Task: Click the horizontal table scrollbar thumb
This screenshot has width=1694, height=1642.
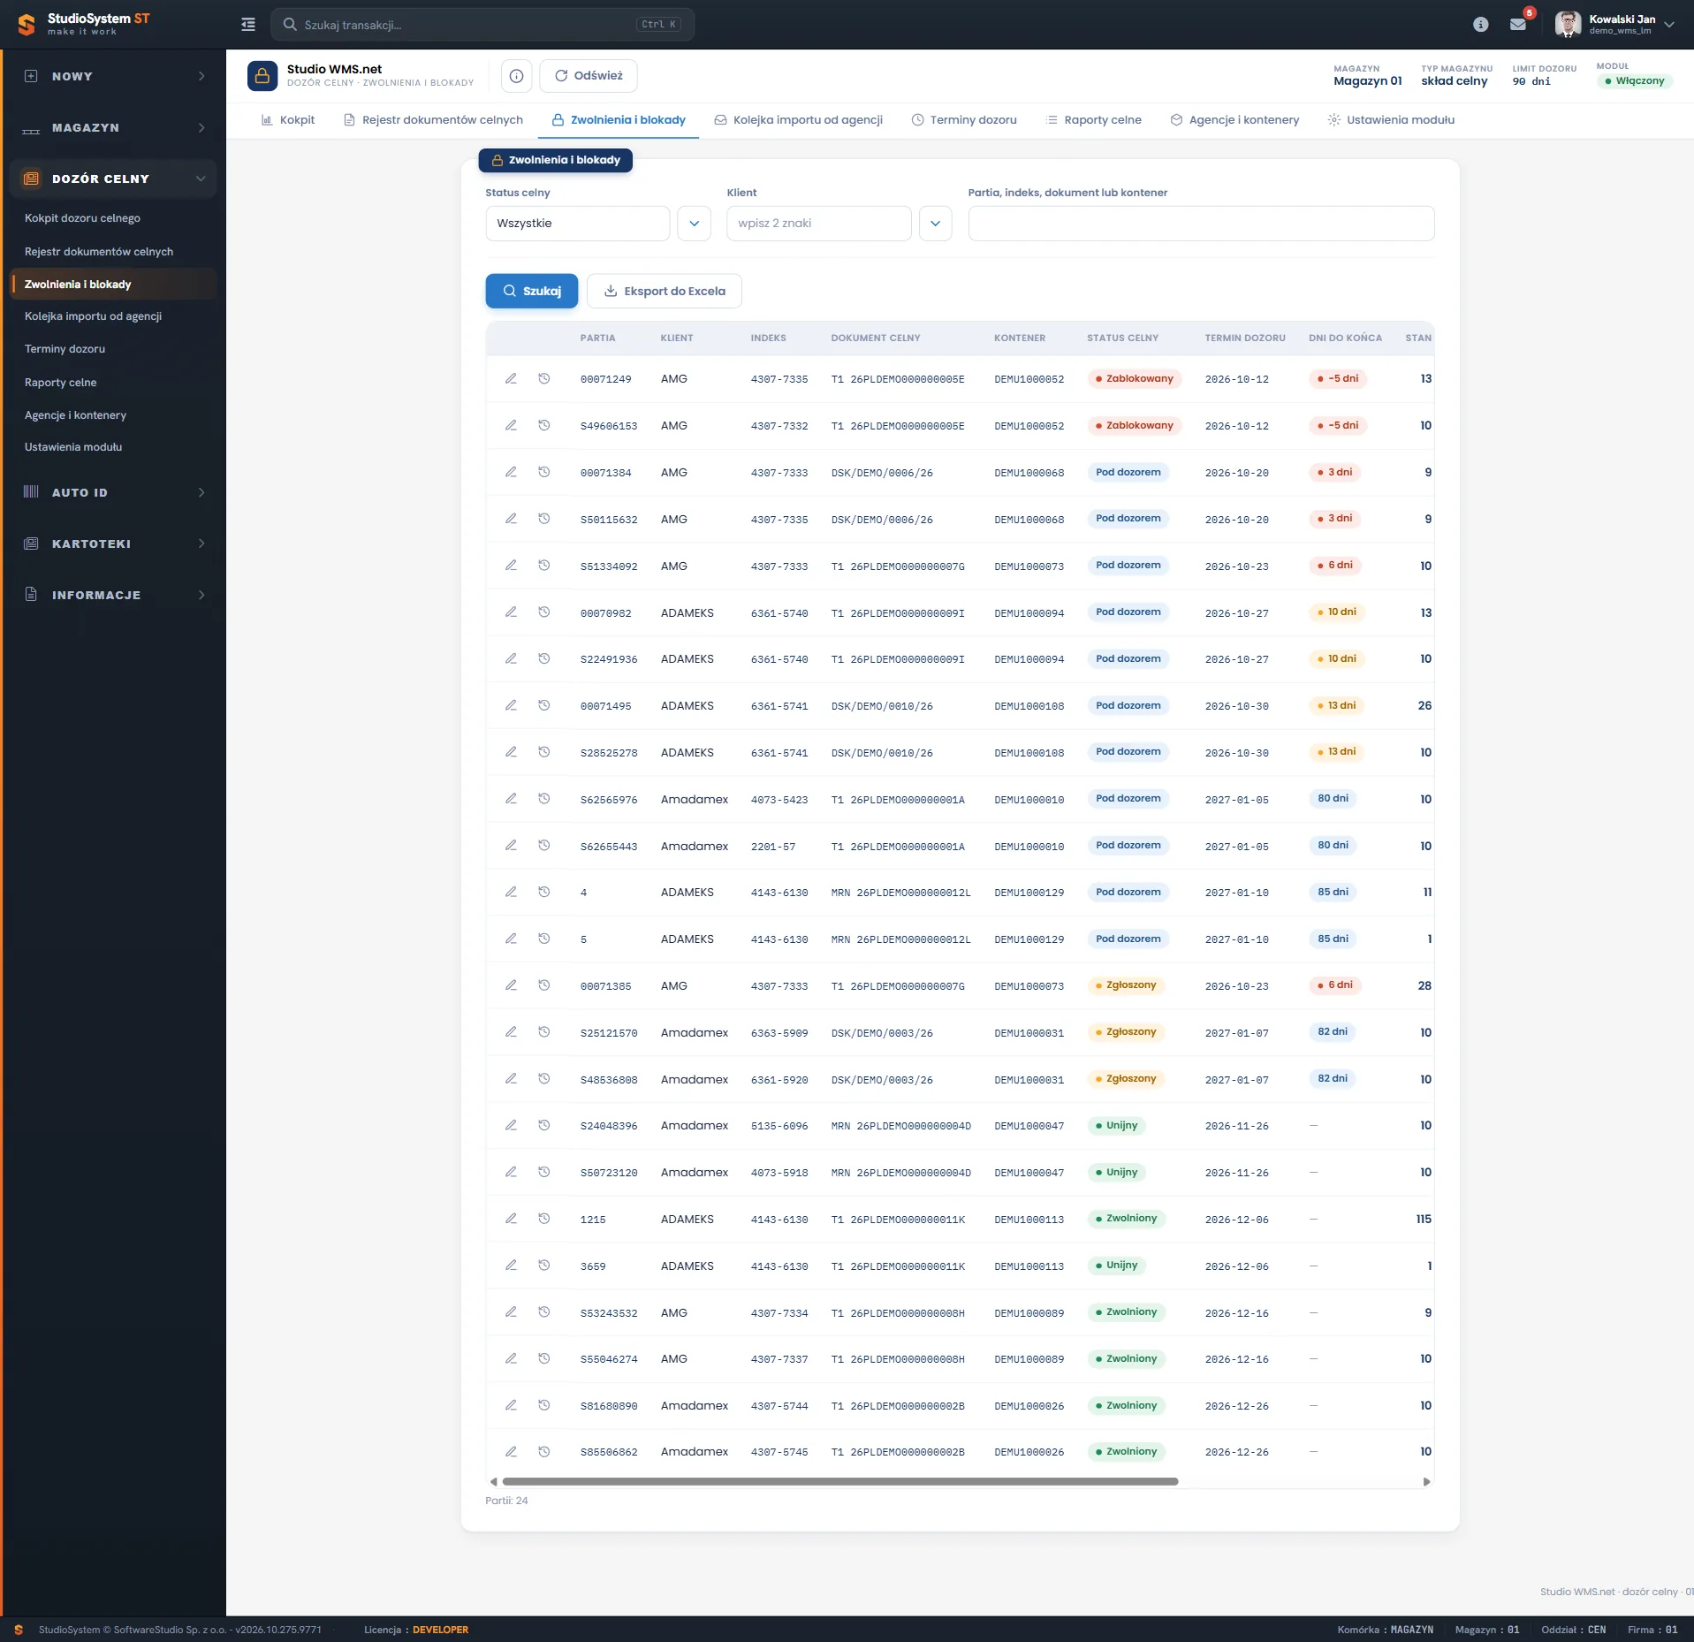Action: tap(839, 1482)
